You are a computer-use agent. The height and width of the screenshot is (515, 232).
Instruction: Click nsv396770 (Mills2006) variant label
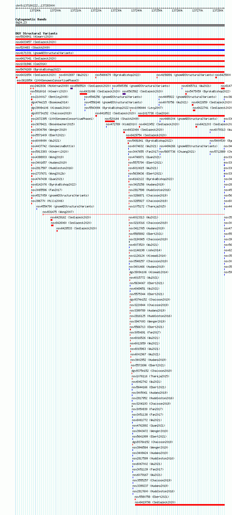point(47,201)
